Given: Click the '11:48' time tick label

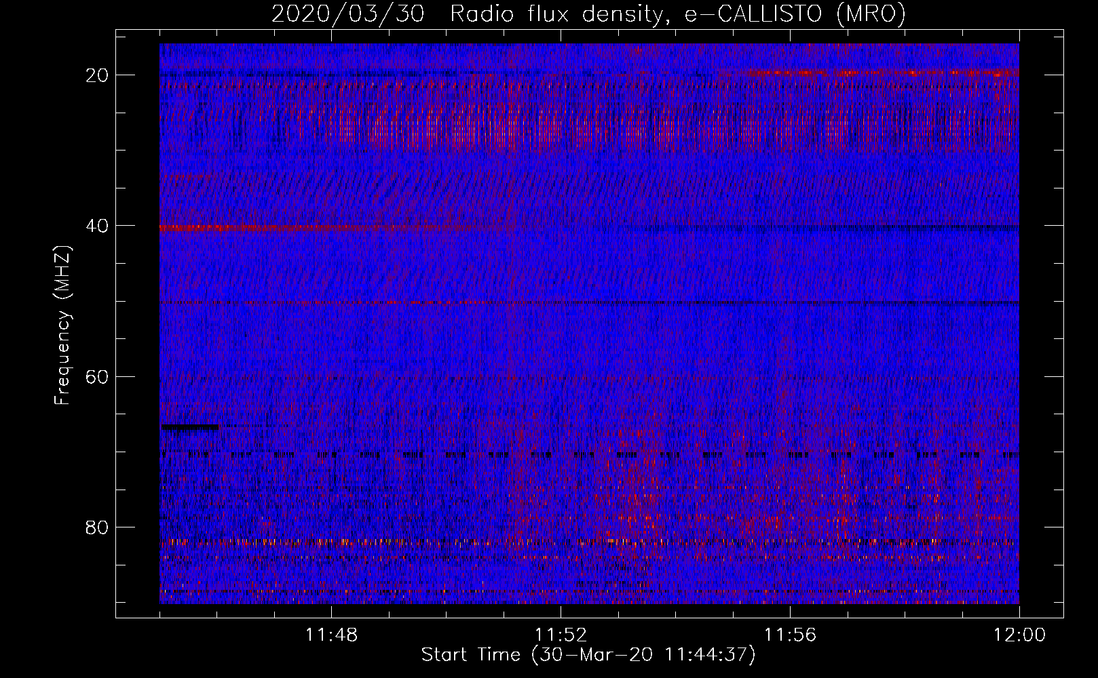Looking at the screenshot, I should [x=331, y=635].
